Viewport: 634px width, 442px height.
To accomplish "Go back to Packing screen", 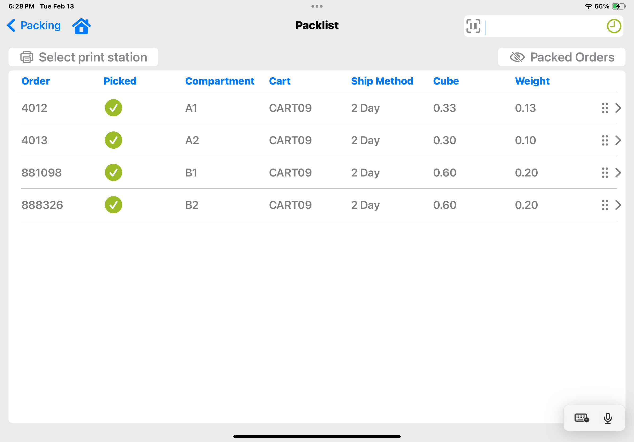I will click(x=34, y=26).
